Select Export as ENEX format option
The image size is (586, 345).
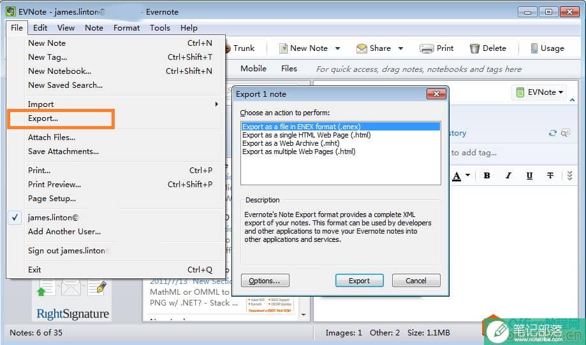pyautogui.click(x=341, y=127)
